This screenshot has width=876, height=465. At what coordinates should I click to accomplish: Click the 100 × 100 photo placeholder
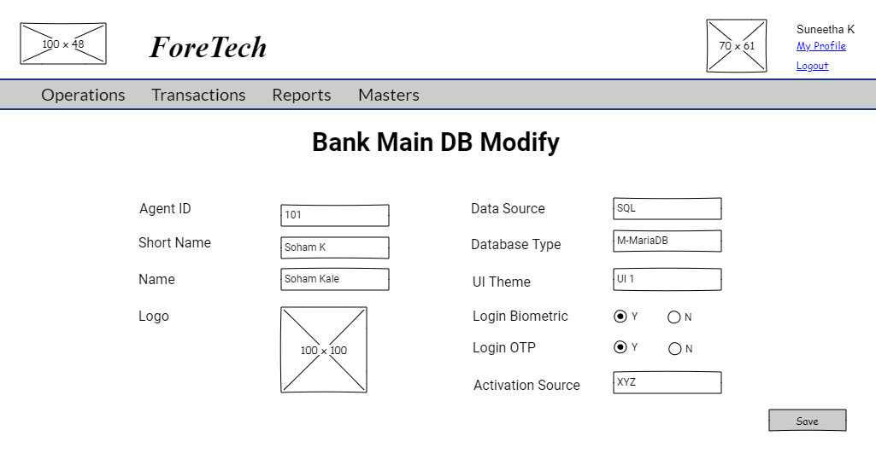click(x=324, y=350)
